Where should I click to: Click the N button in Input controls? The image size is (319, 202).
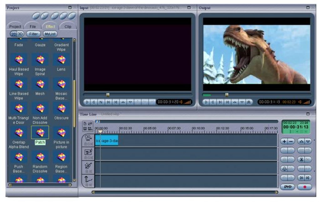click(x=101, y=102)
